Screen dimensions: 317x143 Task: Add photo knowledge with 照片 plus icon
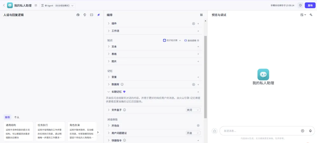pyautogui.click(x=198, y=61)
